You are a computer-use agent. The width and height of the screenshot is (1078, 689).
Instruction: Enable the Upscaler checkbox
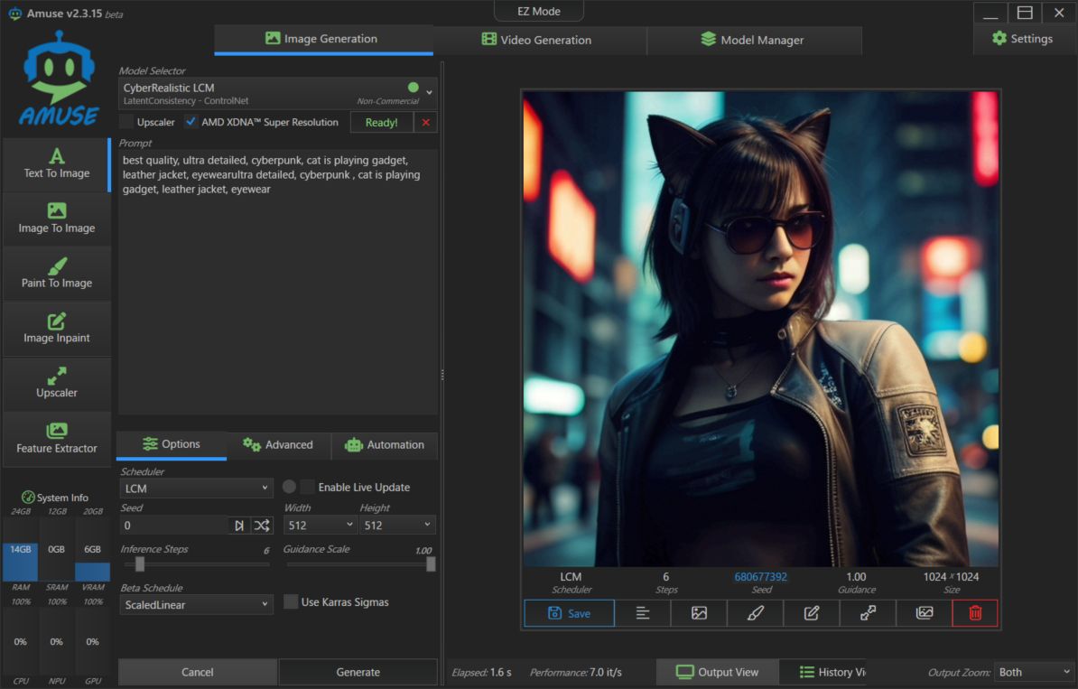(127, 122)
